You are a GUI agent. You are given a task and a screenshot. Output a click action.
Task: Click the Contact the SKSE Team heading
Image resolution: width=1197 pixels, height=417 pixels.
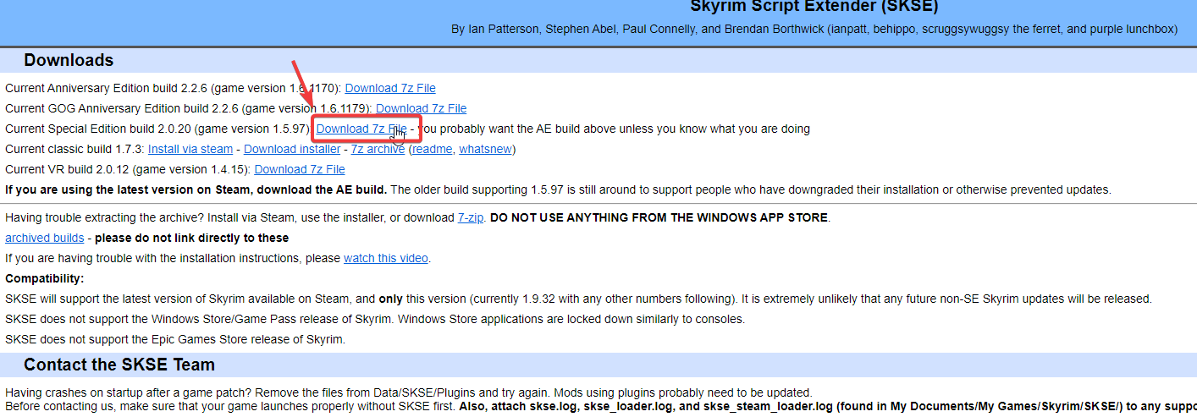119,365
